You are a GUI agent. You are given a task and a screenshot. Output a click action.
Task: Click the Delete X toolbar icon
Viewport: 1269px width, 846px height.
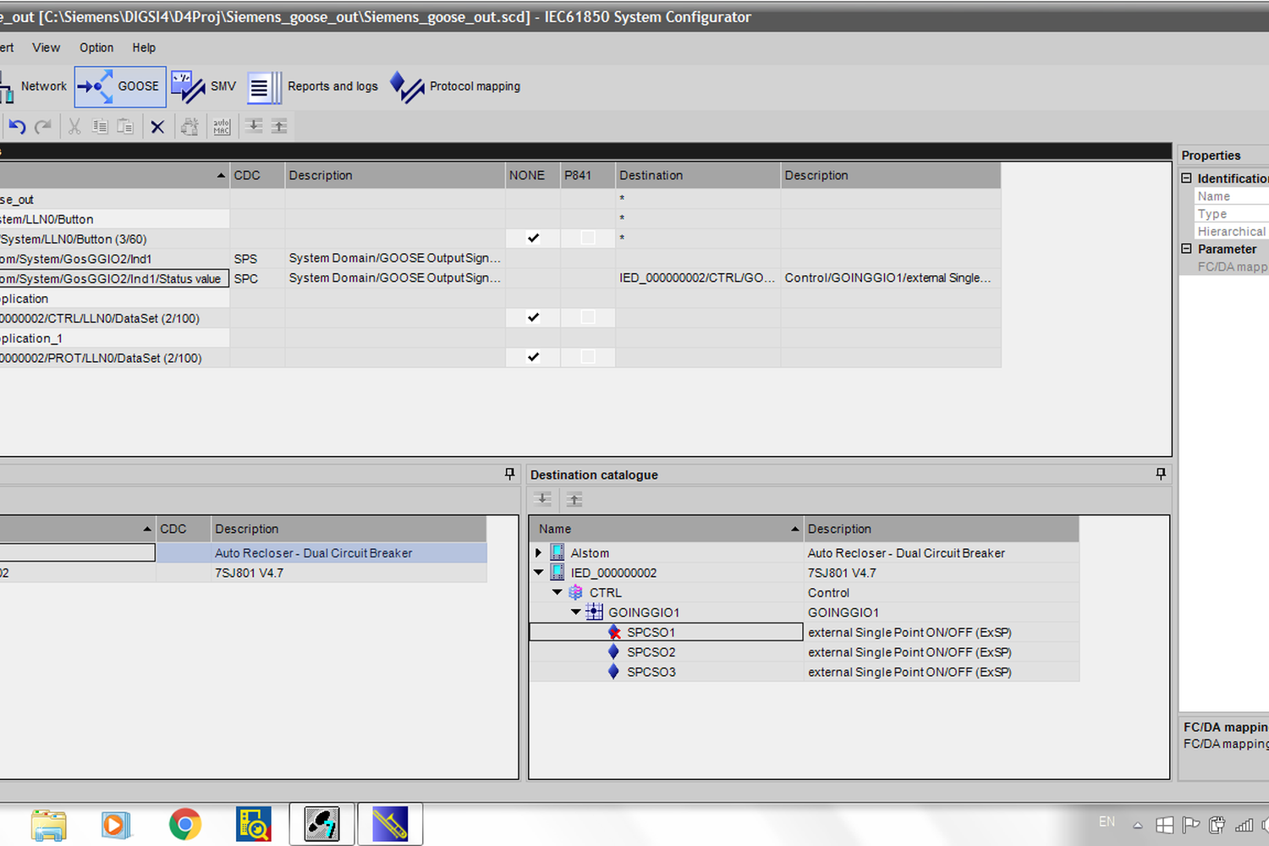pos(157,127)
